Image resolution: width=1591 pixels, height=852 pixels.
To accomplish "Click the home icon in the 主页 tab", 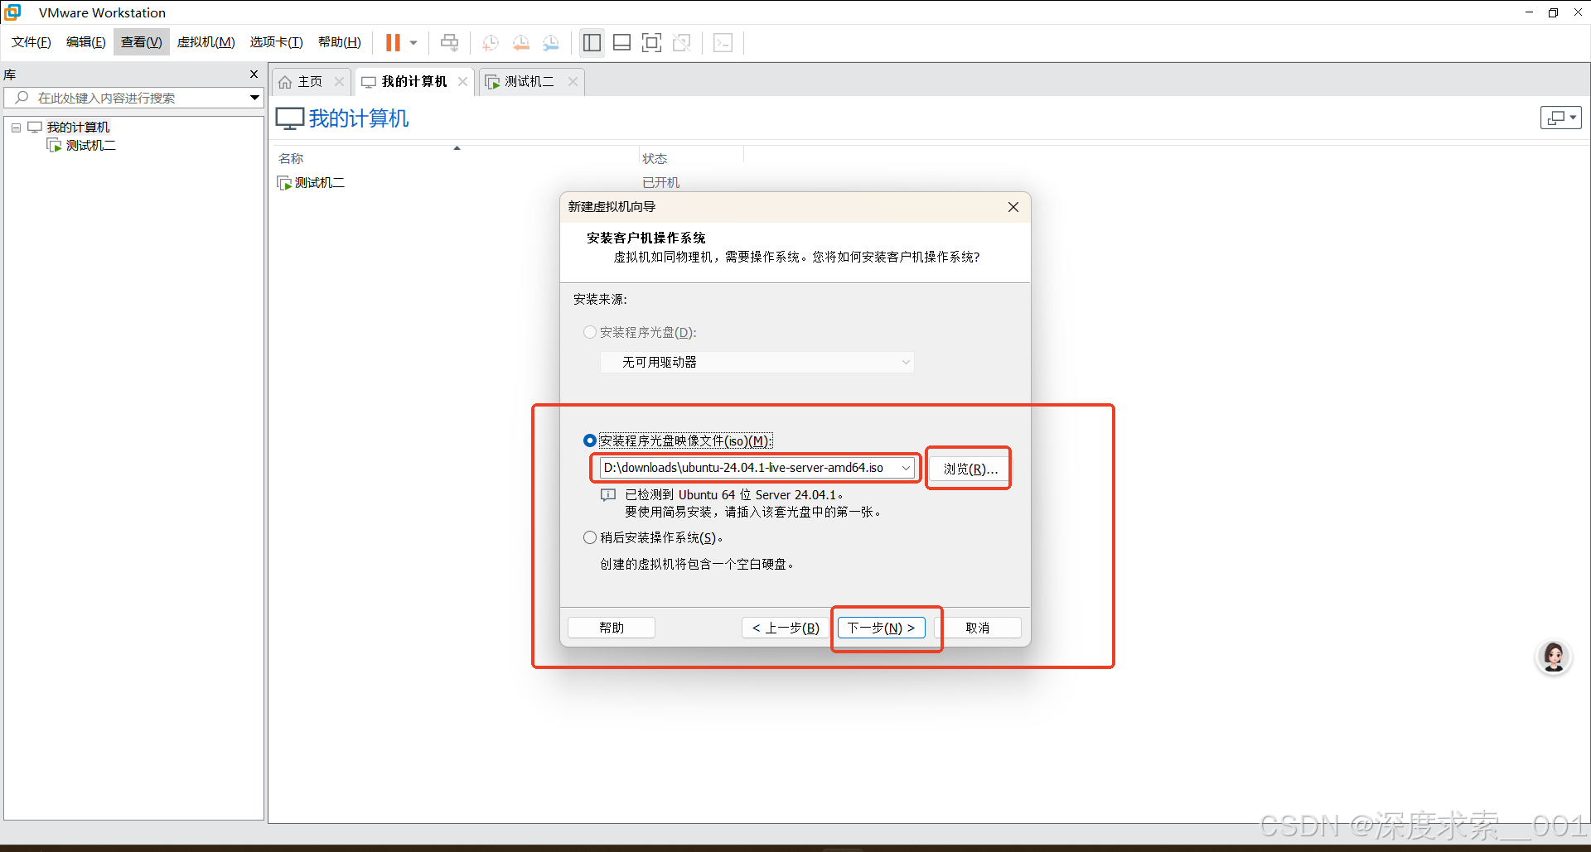I will (x=285, y=82).
